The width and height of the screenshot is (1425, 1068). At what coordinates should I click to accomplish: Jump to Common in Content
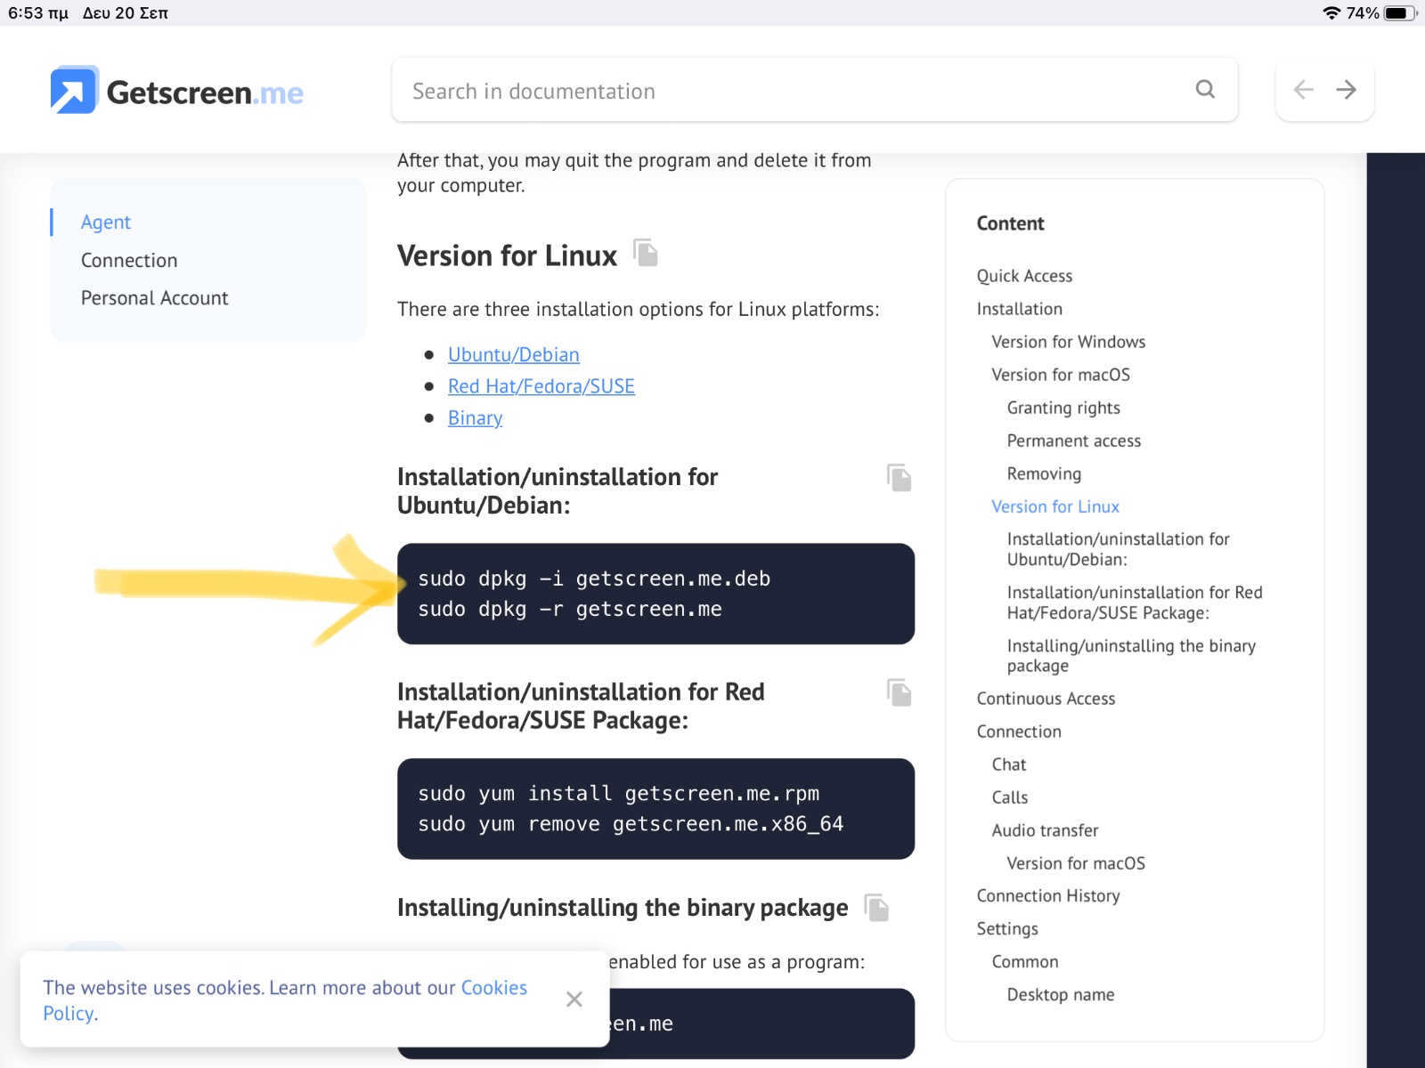coord(1025,962)
